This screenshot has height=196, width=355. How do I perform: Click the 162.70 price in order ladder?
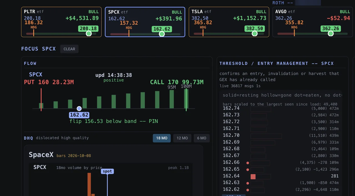[x=231, y=135]
